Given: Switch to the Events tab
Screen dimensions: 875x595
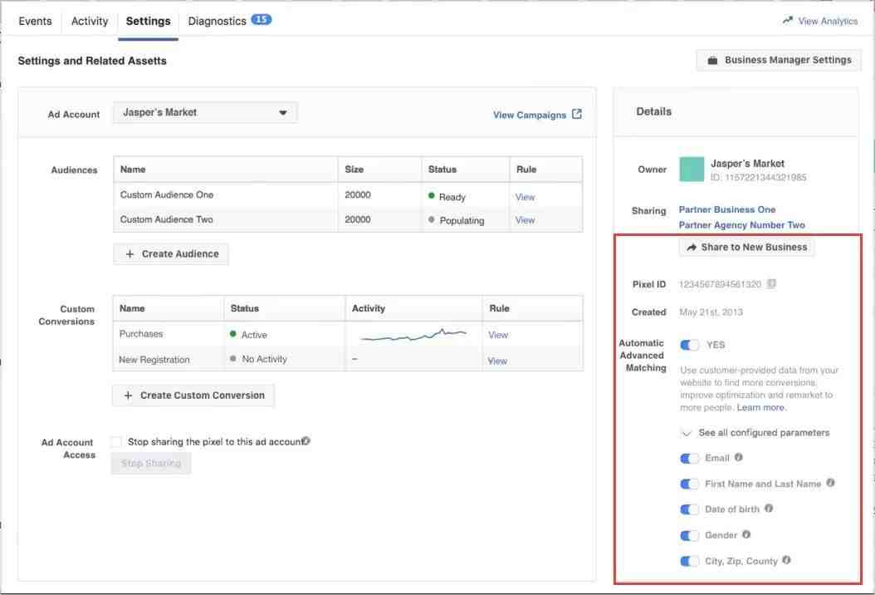Looking at the screenshot, I should coord(35,22).
